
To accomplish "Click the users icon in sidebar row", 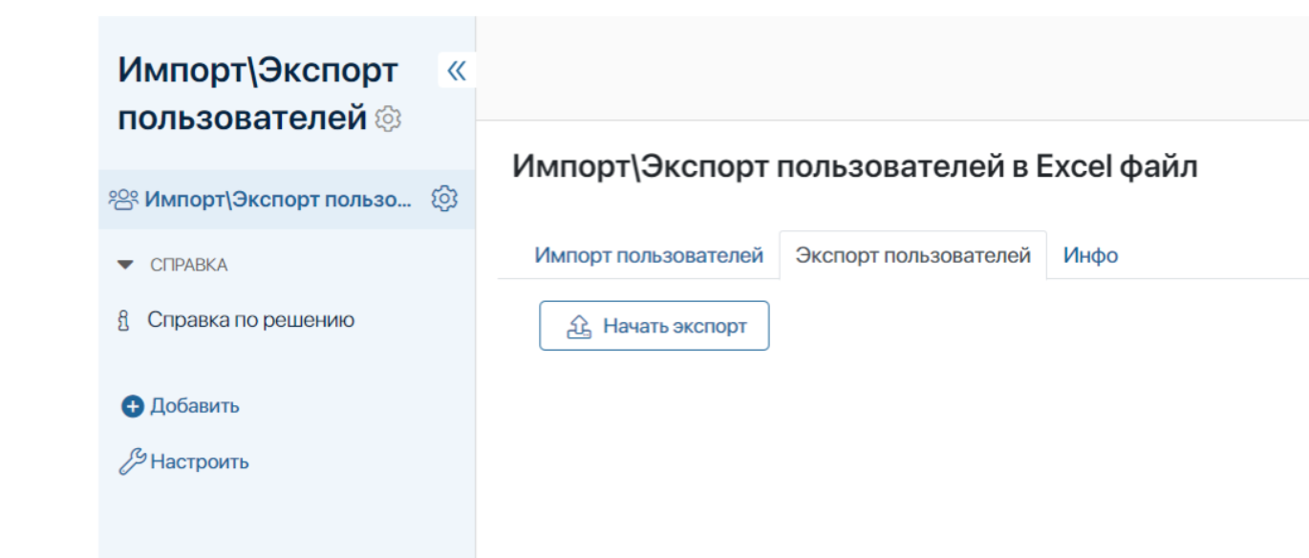I will click(124, 199).
